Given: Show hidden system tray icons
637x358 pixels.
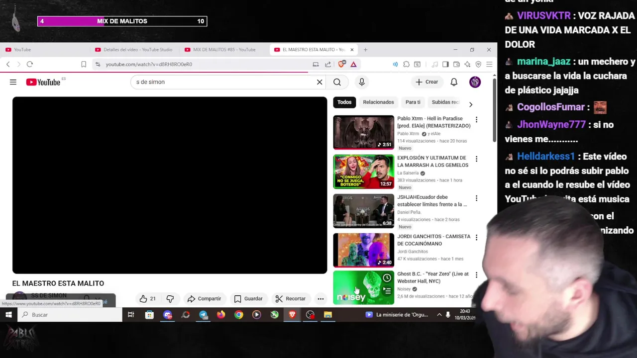Looking at the screenshot, I should point(439,315).
